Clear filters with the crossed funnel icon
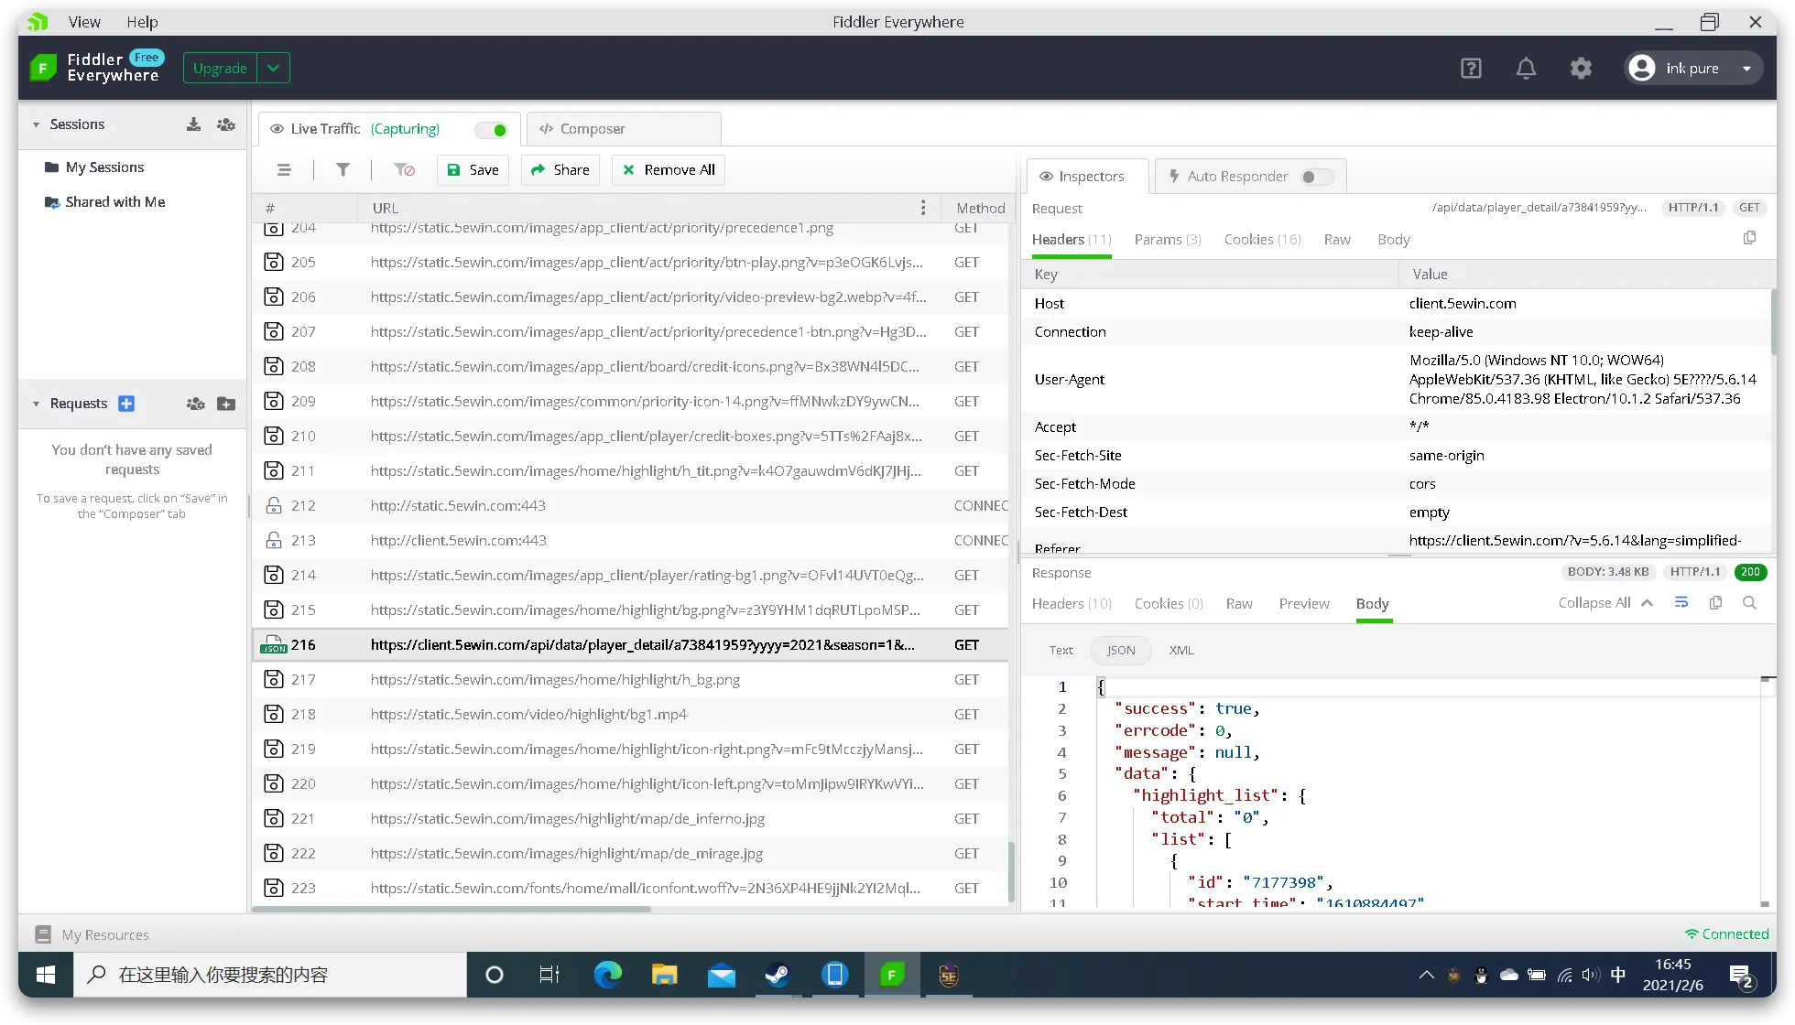The image size is (1795, 1025). click(x=404, y=170)
